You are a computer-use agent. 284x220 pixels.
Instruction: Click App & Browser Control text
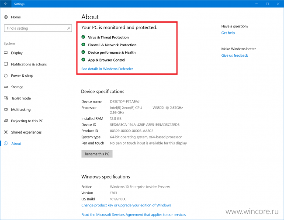click(107, 60)
